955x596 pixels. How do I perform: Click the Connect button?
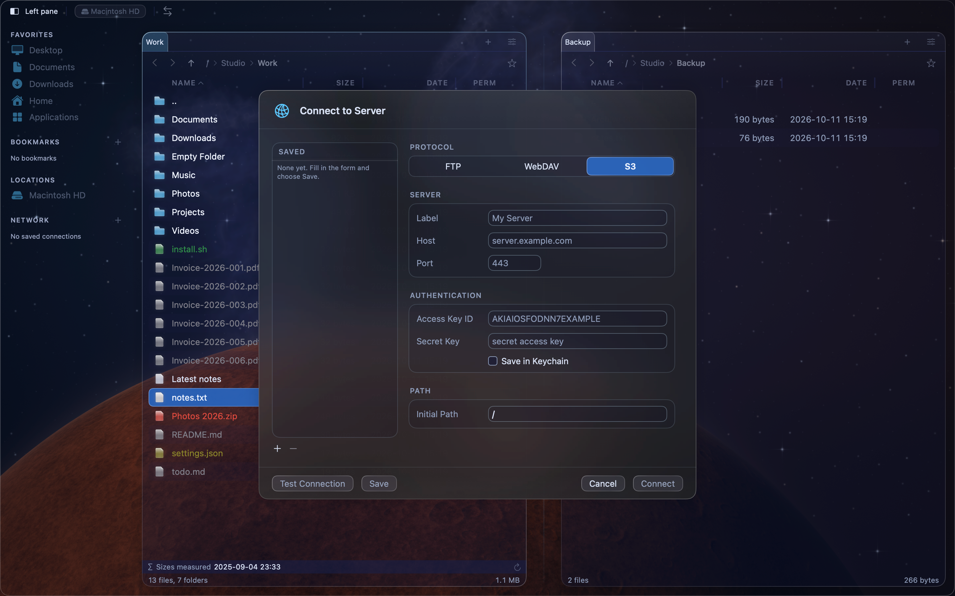[658, 484]
